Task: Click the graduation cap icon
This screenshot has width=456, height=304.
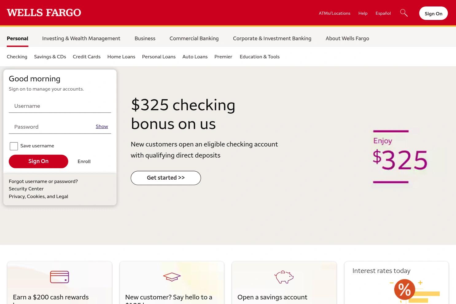Action: (x=172, y=277)
